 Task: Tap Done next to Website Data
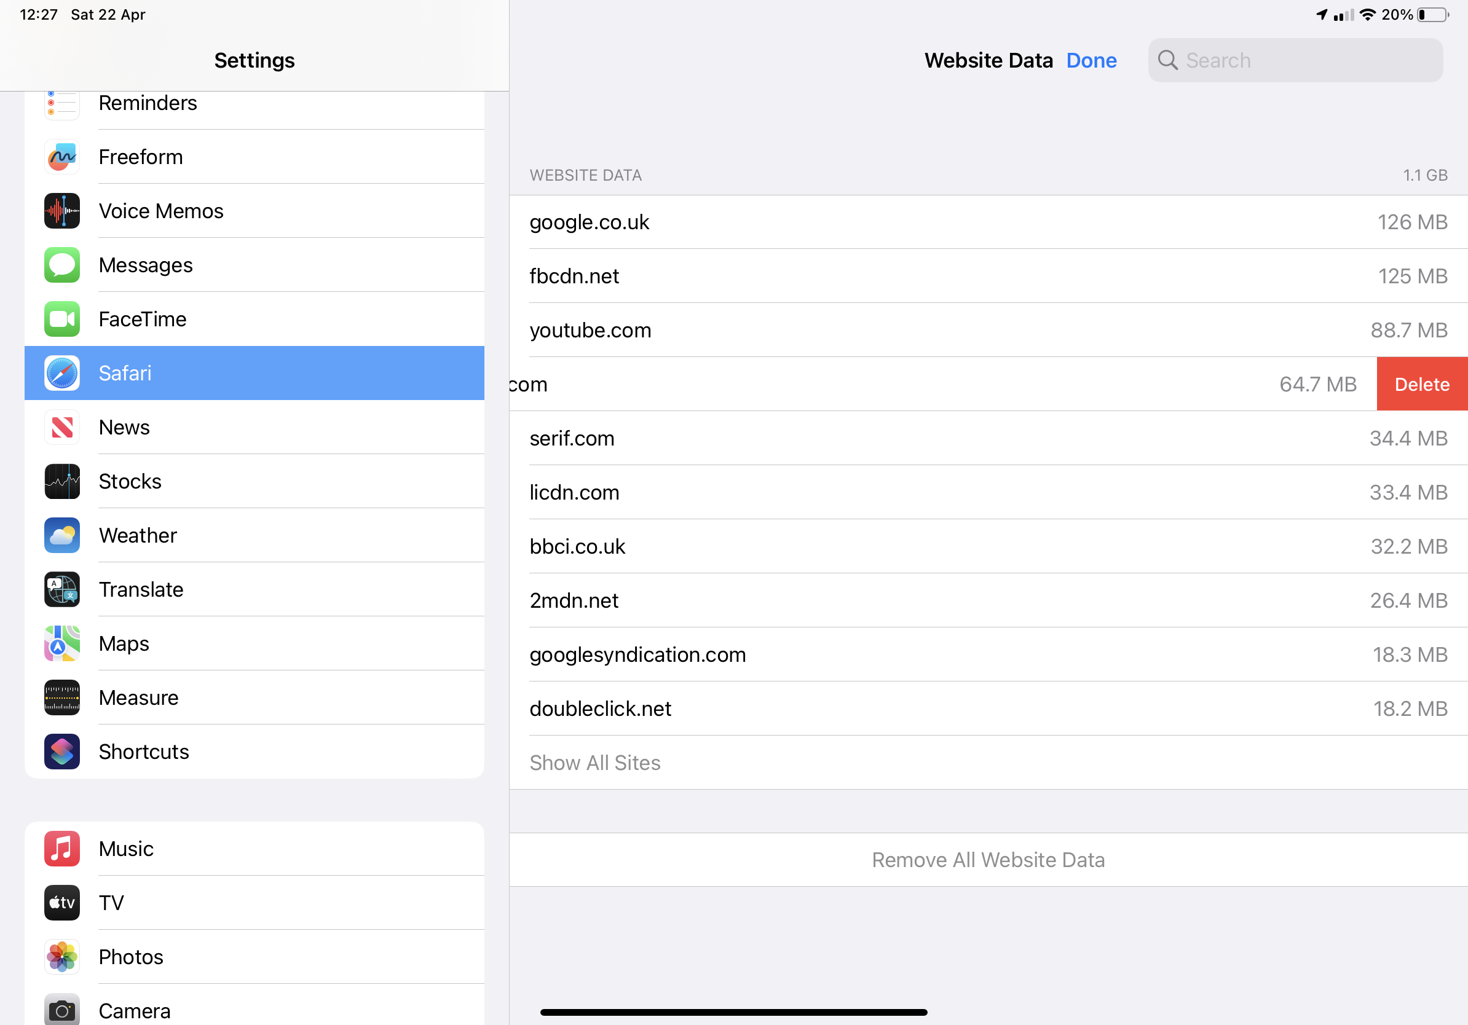point(1091,61)
